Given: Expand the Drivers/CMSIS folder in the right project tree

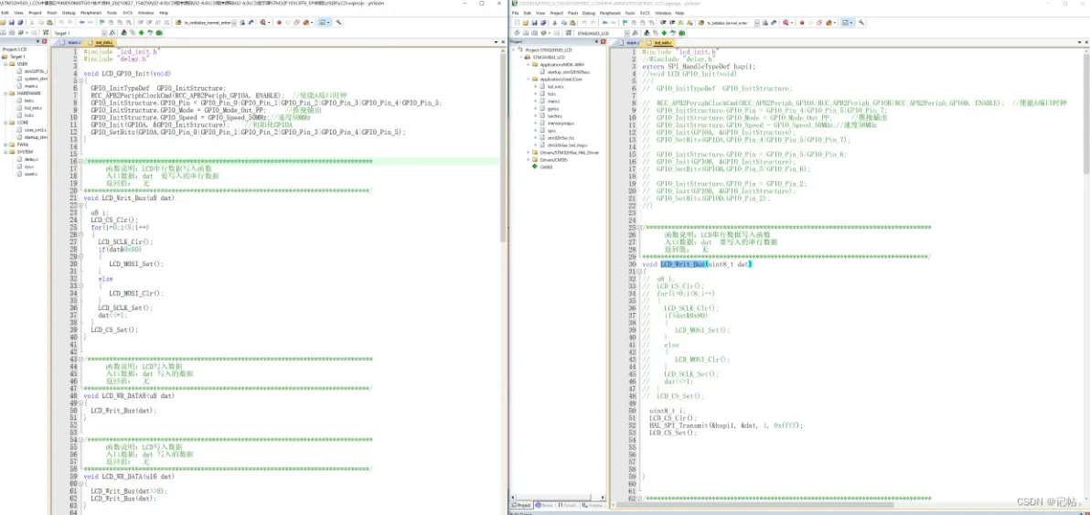Looking at the screenshot, I should 528,160.
